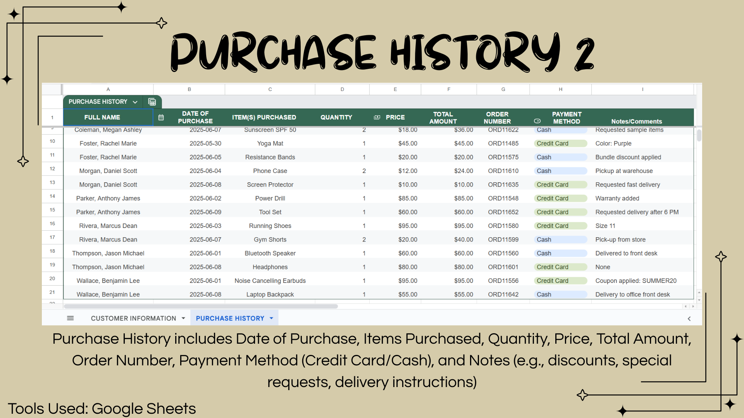Click calendar icon in Date of Purchase header
744x418 pixels.
click(161, 117)
